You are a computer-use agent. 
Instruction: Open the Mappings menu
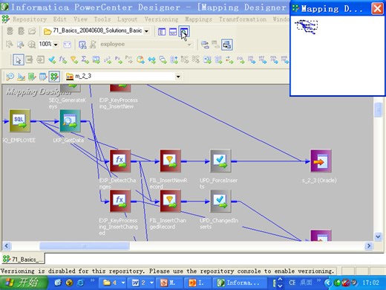point(198,19)
